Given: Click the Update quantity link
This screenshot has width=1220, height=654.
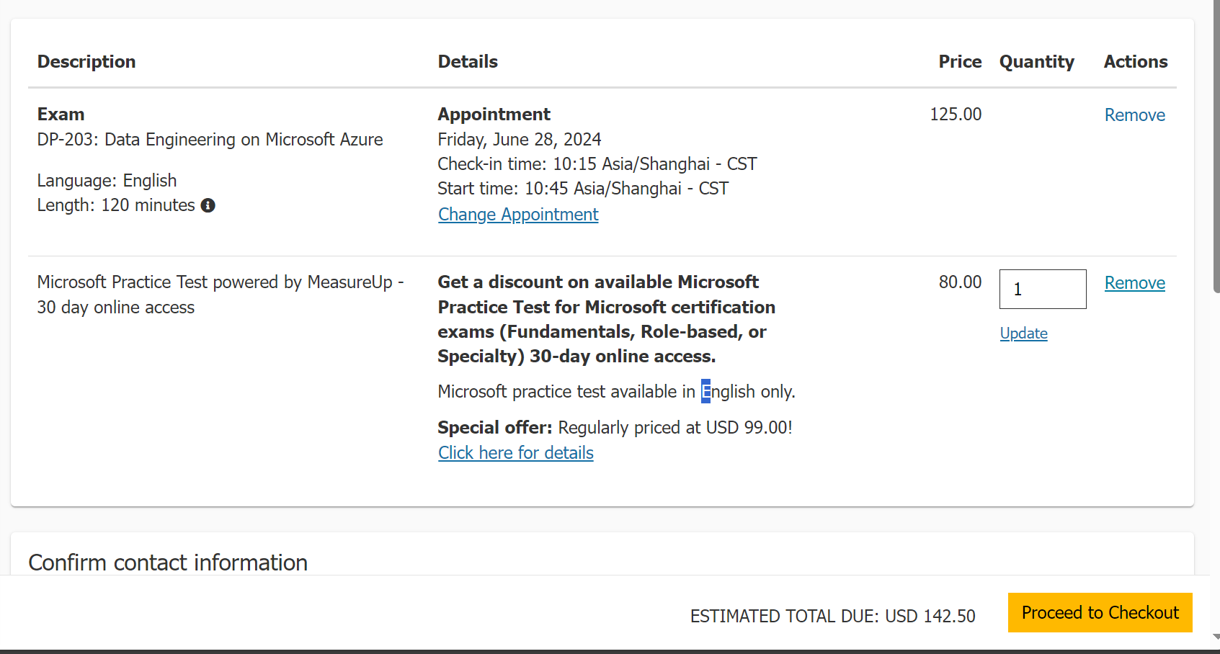Looking at the screenshot, I should 1023,333.
